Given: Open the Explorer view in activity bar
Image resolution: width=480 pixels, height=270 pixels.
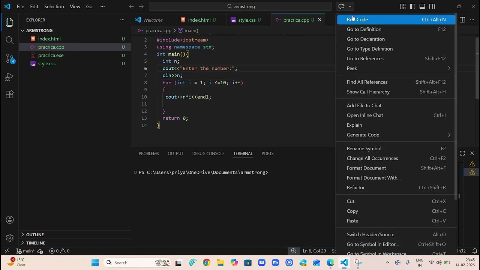Looking at the screenshot, I should (x=10, y=22).
